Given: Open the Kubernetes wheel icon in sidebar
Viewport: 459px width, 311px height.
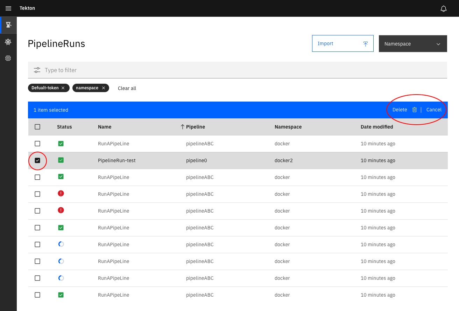Looking at the screenshot, I should [x=8, y=42].
